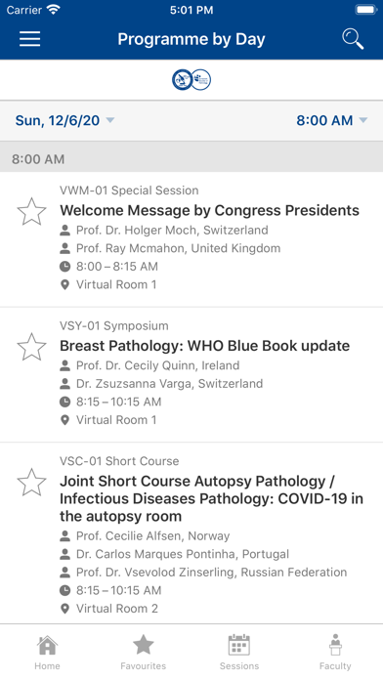Open the Sun, 12/6/20 date dropdown

click(x=64, y=120)
